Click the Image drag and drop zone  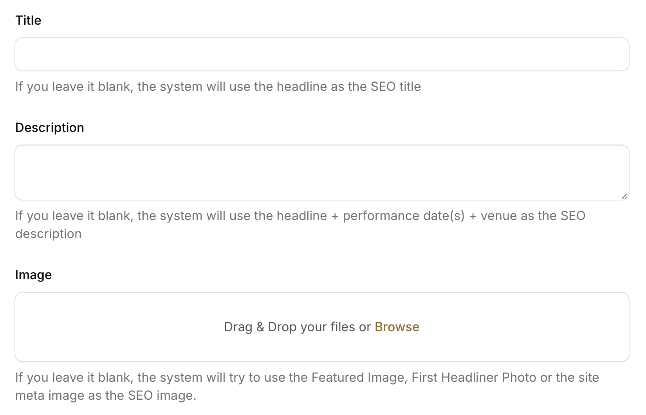click(322, 327)
